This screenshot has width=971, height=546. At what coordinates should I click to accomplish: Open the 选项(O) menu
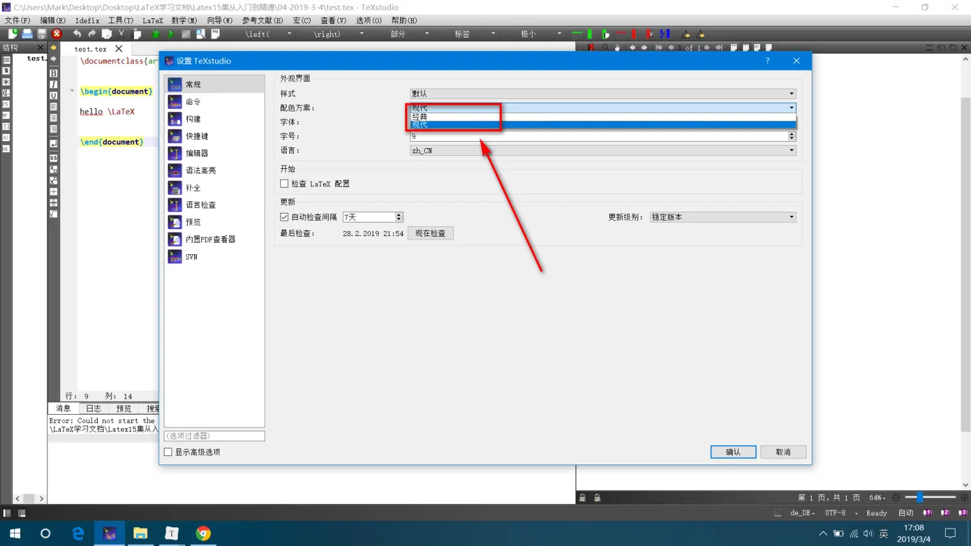(x=369, y=20)
